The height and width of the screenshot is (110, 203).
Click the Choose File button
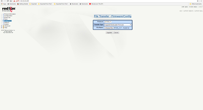click(x=109, y=28)
